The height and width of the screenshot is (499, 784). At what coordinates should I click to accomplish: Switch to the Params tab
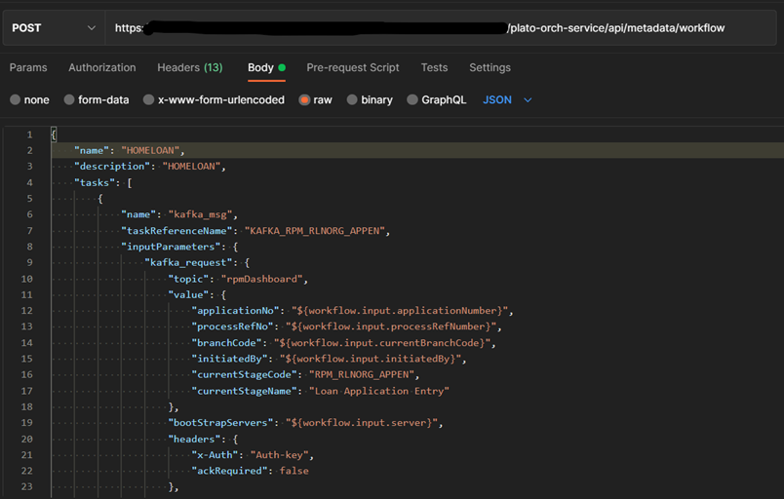pyautogui.click(x=28, y=67)
